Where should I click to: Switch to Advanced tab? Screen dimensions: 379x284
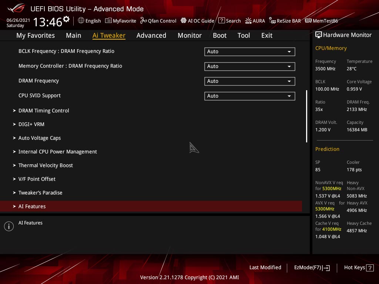pyautogui.click(x=151, y=35)
